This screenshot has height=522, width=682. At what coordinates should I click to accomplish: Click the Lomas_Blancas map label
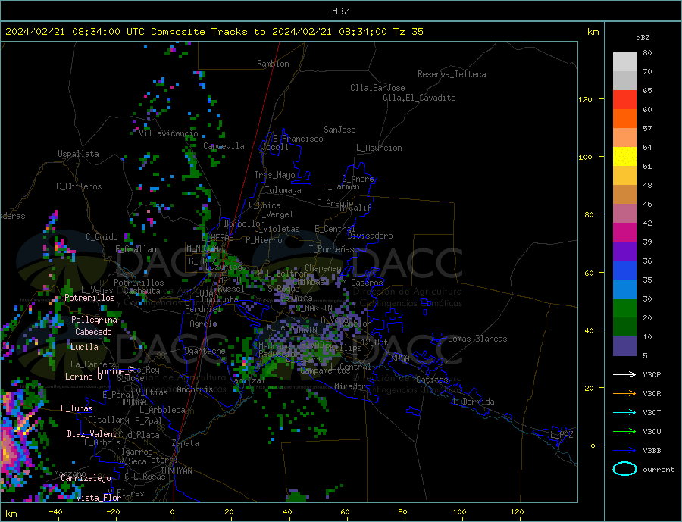(x=477, y=339)
